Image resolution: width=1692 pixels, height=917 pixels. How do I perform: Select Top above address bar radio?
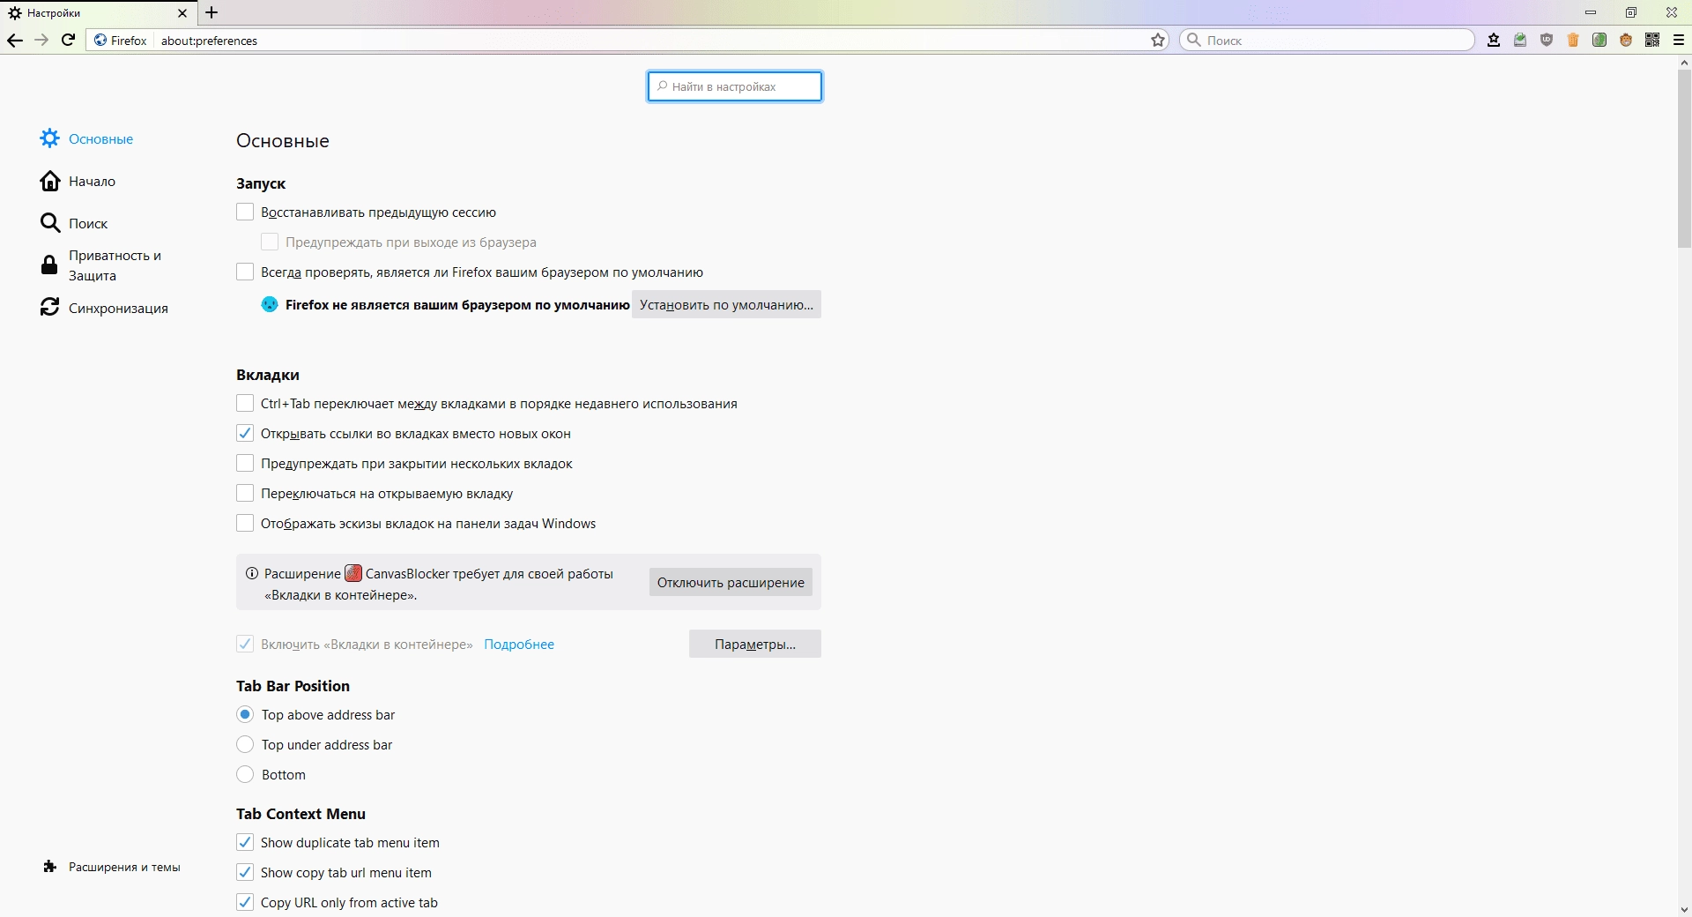pyautogui.click(x=245, y=714)
